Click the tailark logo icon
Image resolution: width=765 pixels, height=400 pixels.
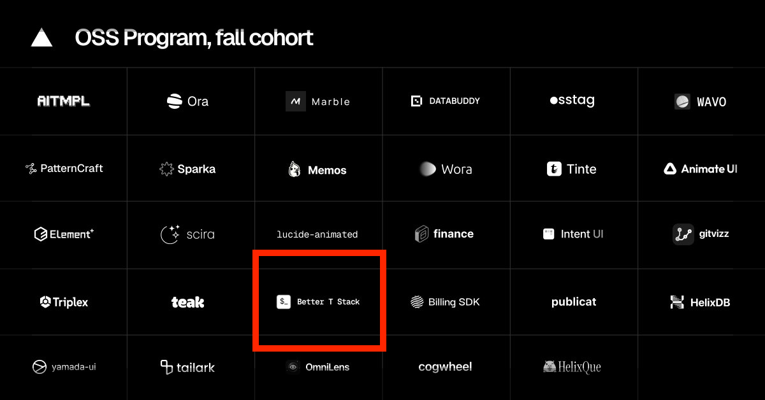[x=166, y=367]
